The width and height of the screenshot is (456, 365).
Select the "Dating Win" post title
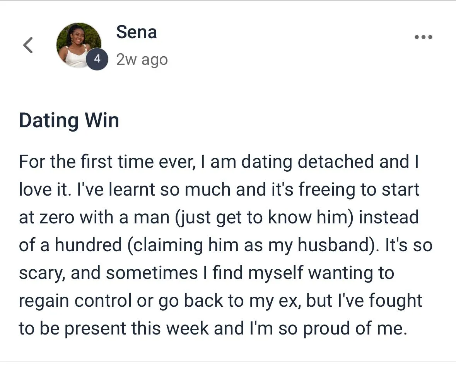coord(69,120)
